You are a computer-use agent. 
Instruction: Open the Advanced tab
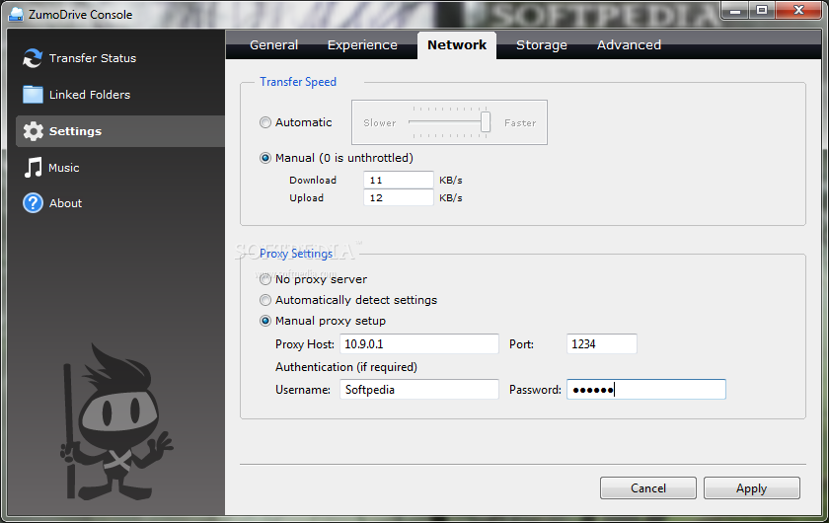coord(629,45)
